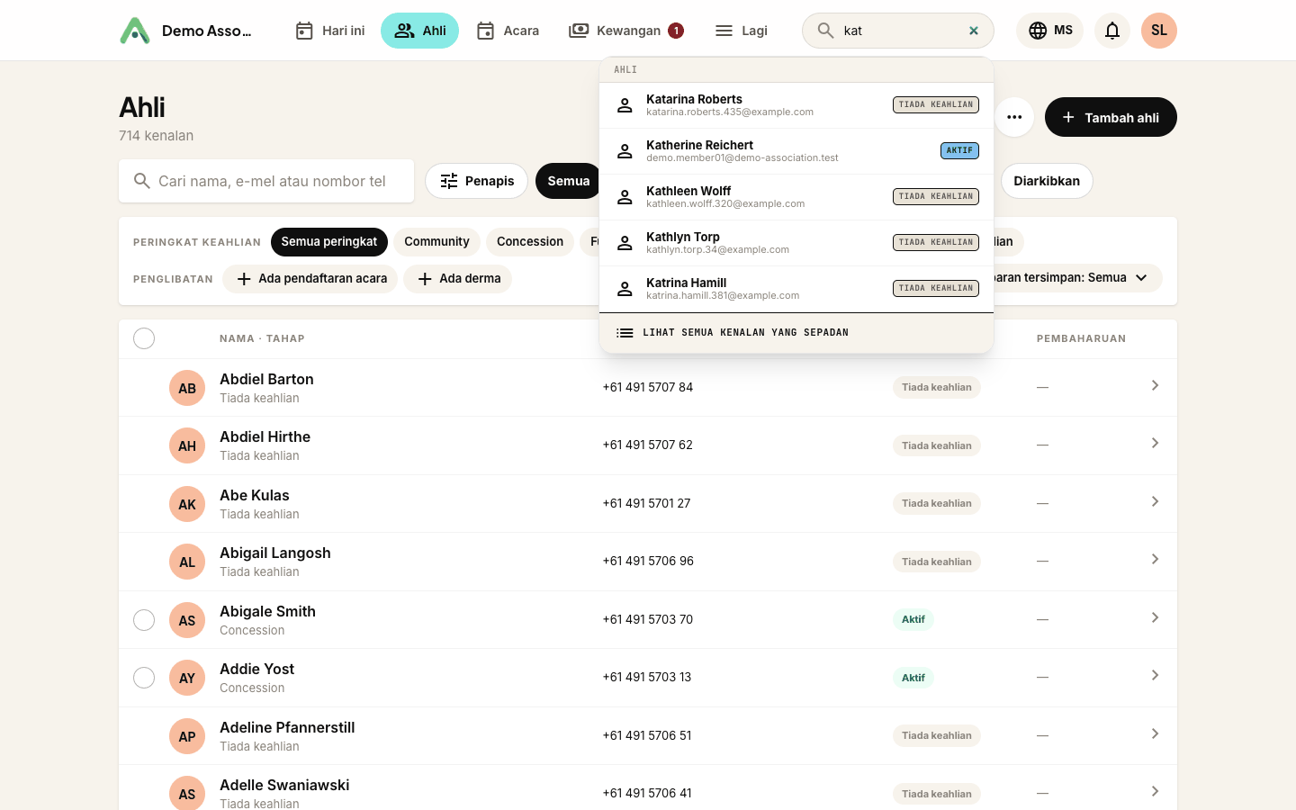Expand the Abigale Smith row chevron
1296x810 pixels.
1155,617
